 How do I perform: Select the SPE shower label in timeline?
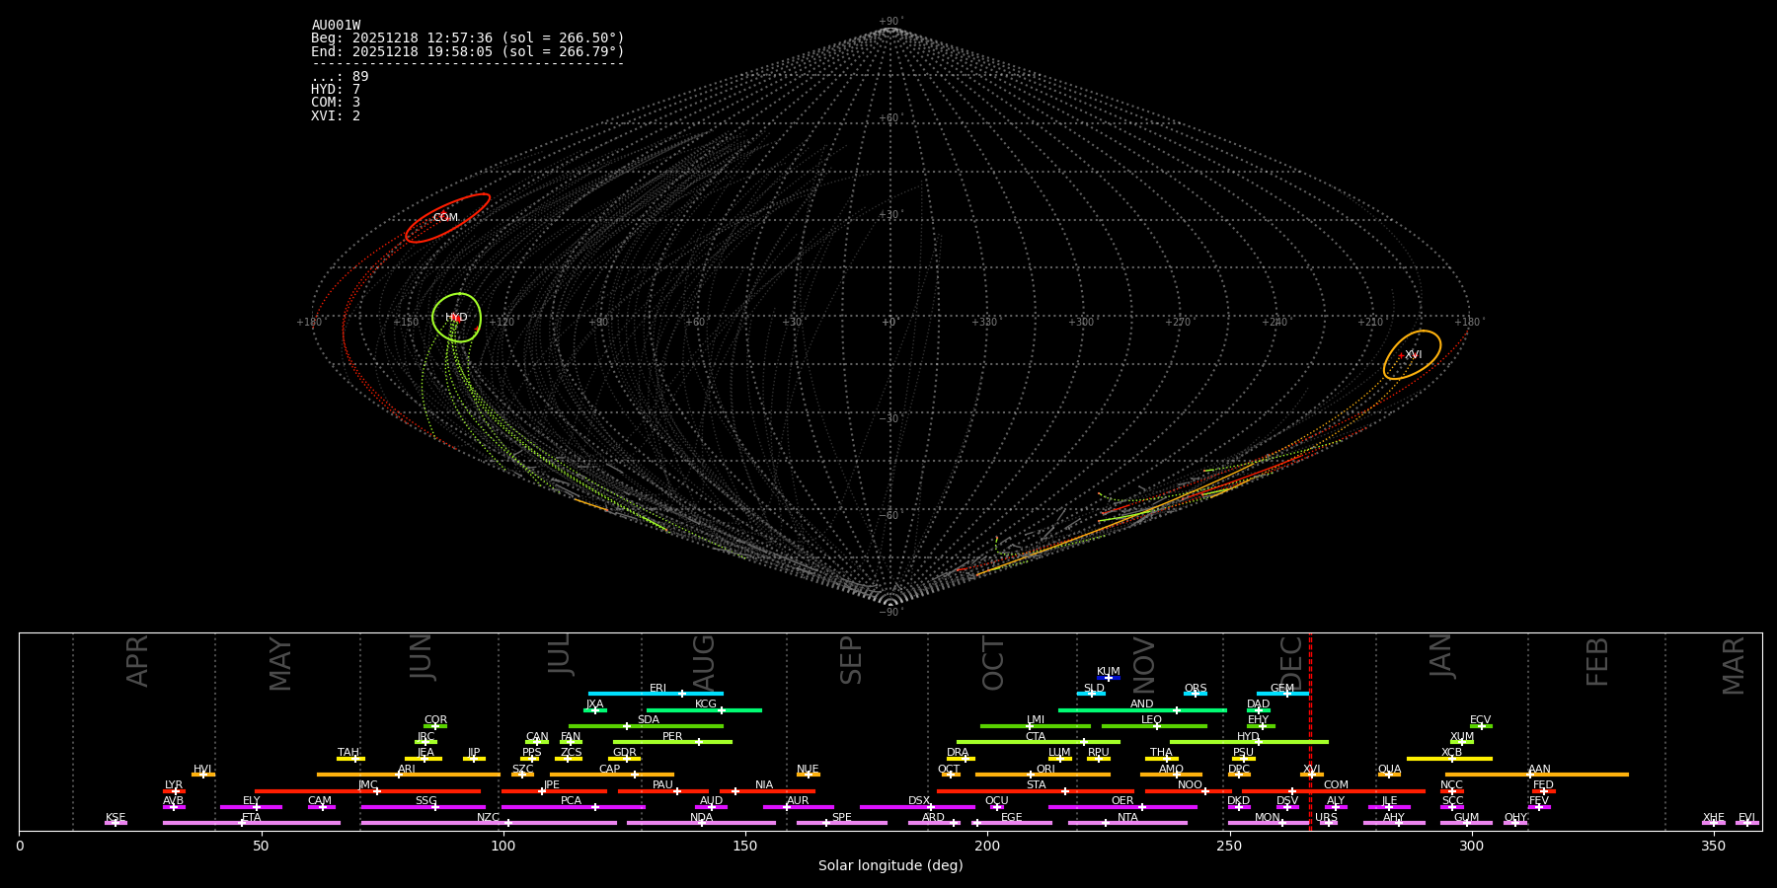coord(842,818)
